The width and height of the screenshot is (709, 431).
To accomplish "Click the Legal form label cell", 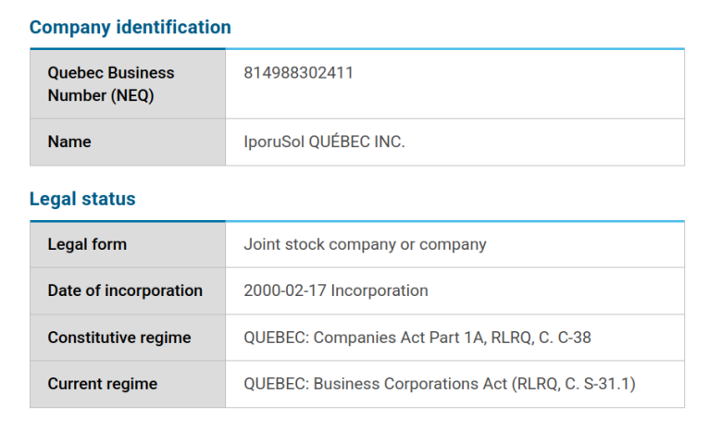I will click(87, 245).
